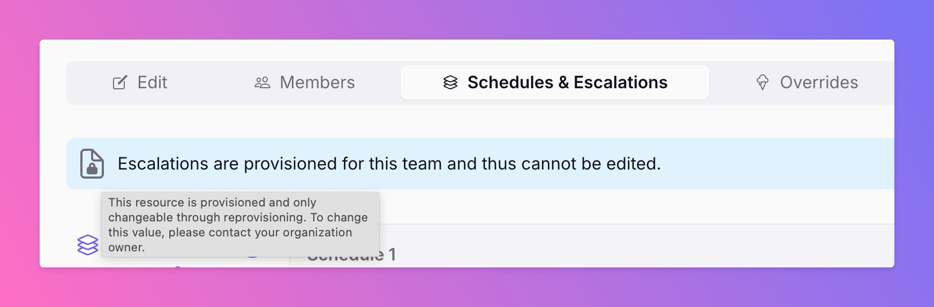Switch to the Members tab
934x307 pixels.
[x=304, y=82]
